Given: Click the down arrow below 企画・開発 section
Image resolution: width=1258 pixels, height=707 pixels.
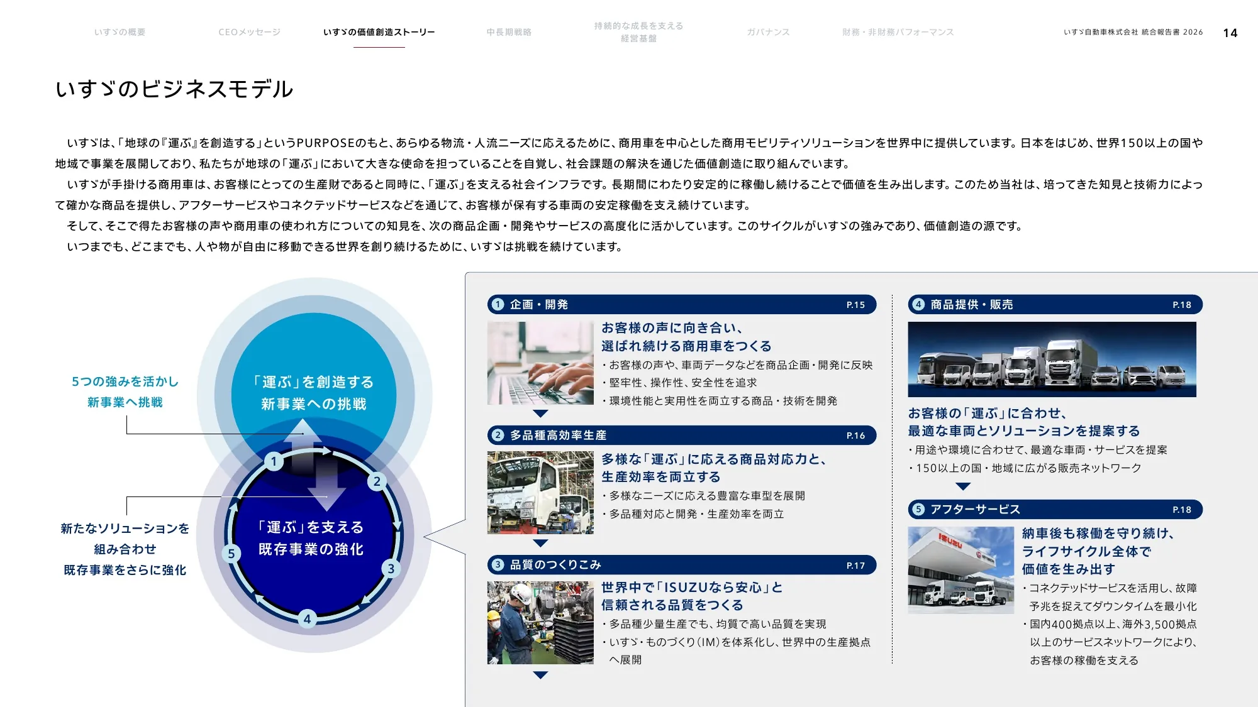Looking at the screenshot, I should point(540,414).
